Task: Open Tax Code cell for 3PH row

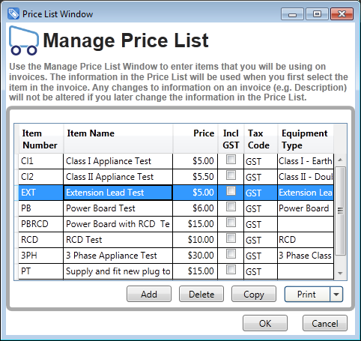Action: [x=261, y=256]
